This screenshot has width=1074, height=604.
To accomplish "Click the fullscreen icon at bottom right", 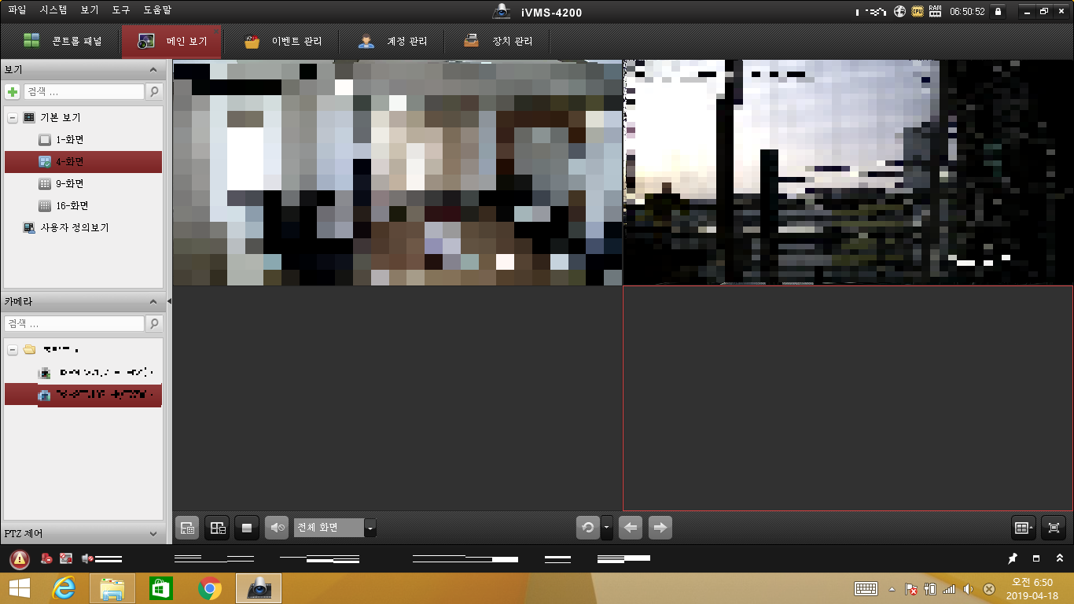I will 1054,528.
